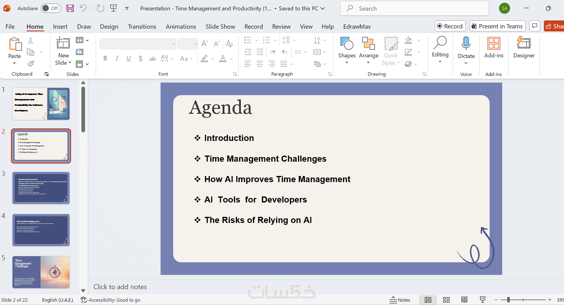Click the Comments speech bubble icon
The image size is (564, 305).
point(535,26)
